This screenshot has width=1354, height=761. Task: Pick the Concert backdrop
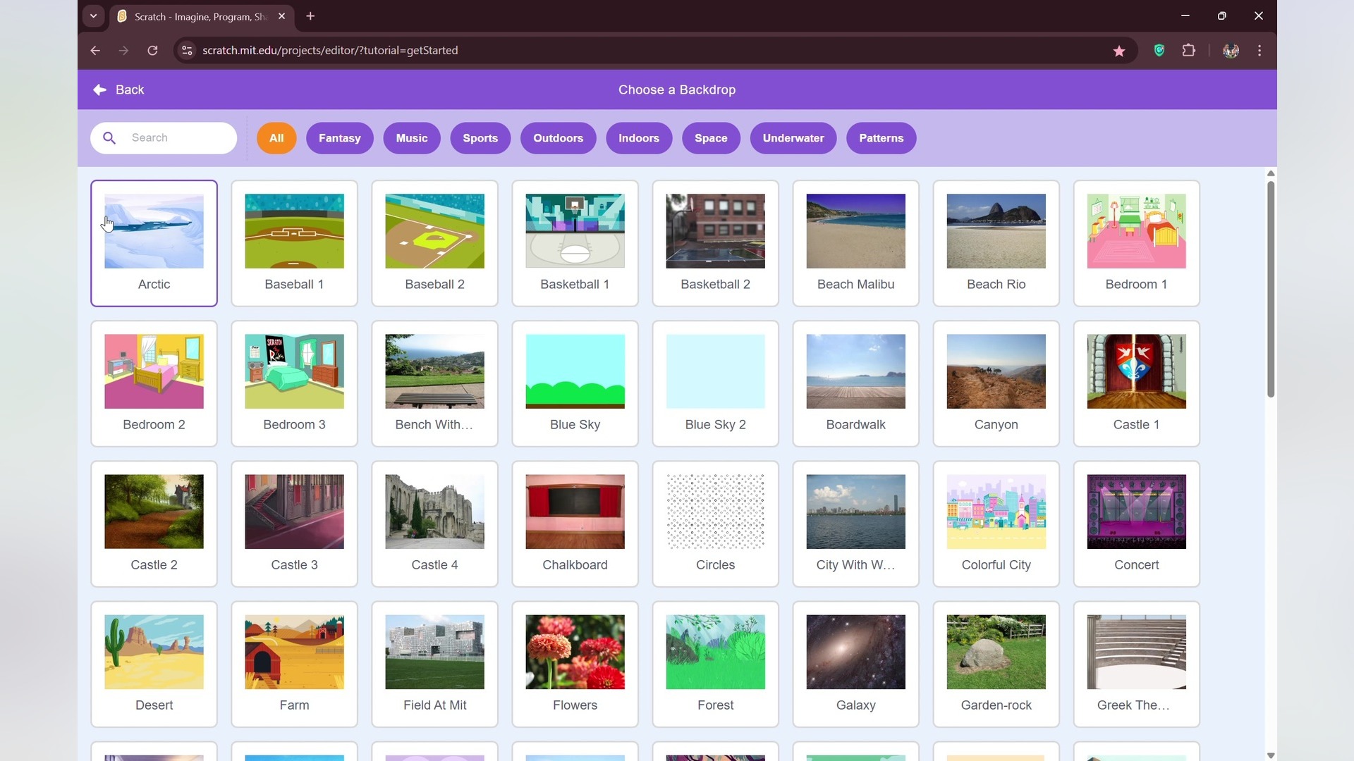pos(1136,524)
